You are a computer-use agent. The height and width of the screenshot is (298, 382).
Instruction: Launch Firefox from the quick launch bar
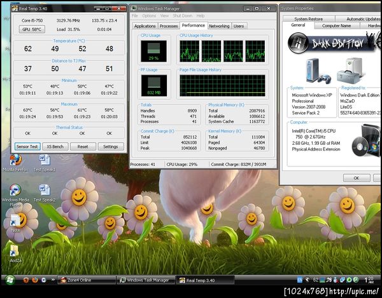35,280
